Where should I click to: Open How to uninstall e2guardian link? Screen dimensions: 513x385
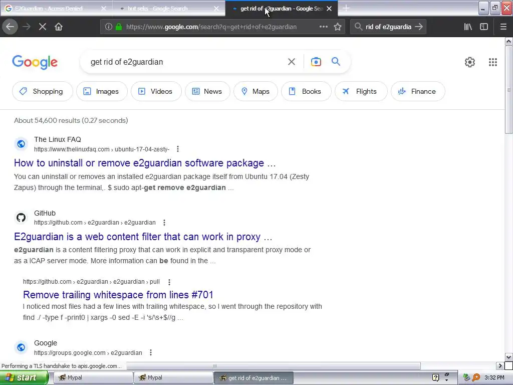pyautogui.click(x=145, y=163)
